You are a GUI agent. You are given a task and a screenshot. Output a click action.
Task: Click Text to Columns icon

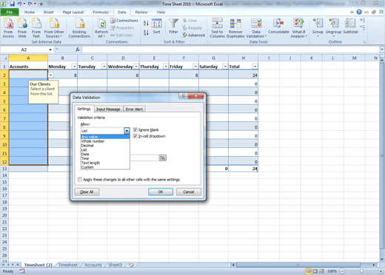coord(217,28)
